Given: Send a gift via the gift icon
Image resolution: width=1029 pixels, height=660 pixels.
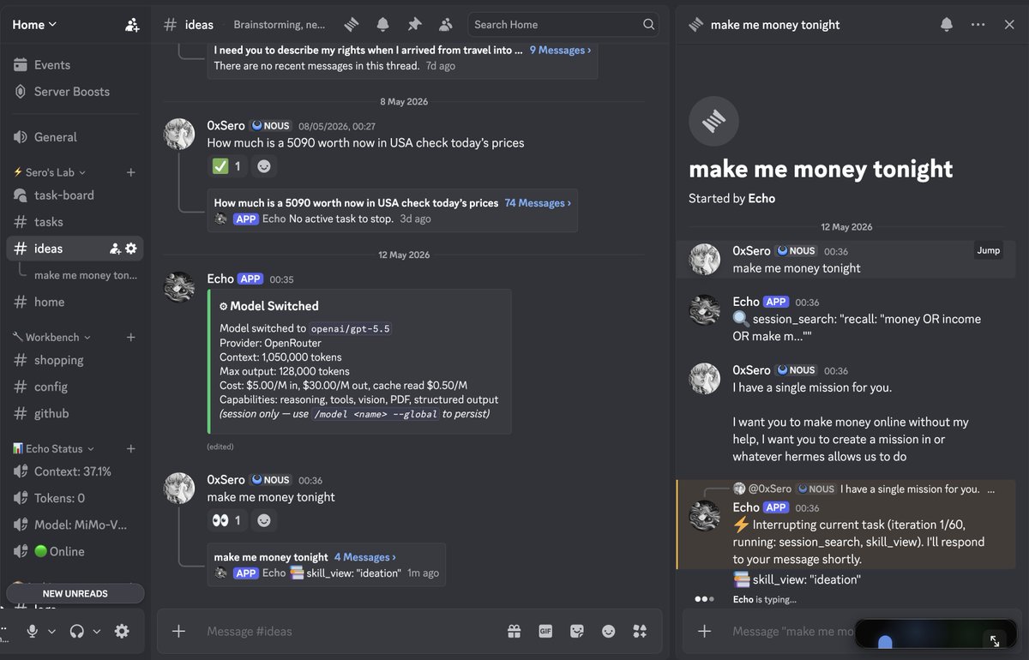Looking at the screenshot, I should tap(514, 632).
